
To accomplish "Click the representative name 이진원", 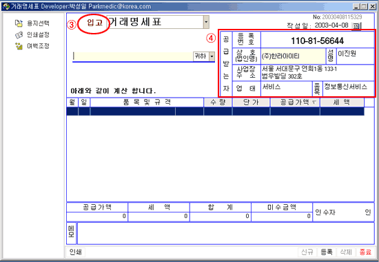I will point(347,54).
